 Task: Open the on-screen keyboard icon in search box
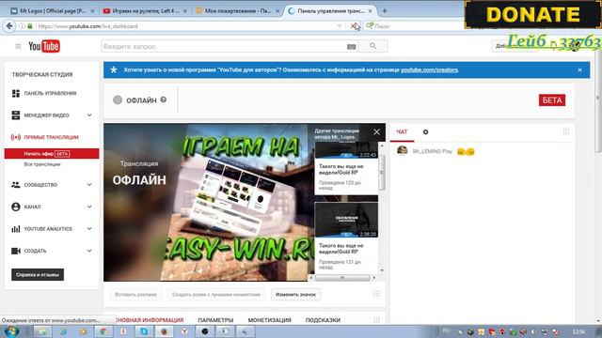pos(351,46)
